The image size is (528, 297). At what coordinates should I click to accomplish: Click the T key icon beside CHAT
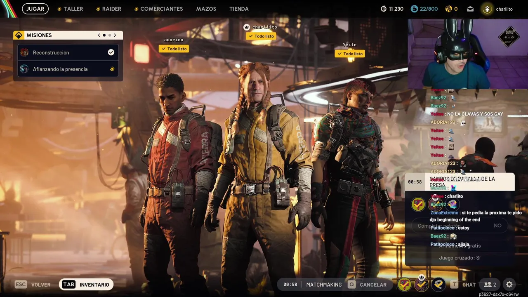coord(454,284)
